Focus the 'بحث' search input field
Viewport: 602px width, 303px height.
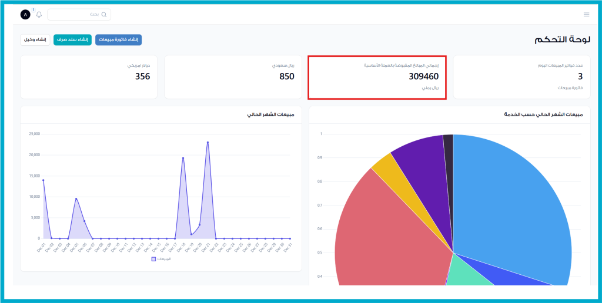[x=76, y=15]
